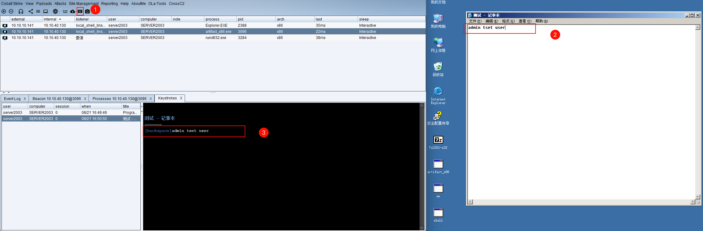Image resolution: width=703 pixels, height=231 pixels.
Task: Switch to Event Log tab
Action: [x=12, y=99]
